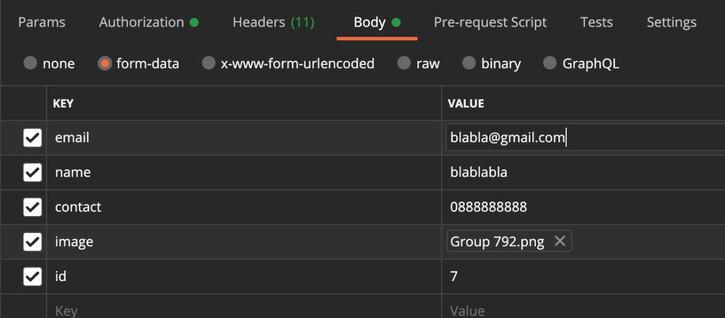
Task: Disable the image row checkbox
Action: [32, 243]
